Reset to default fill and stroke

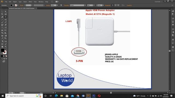[x=1, y=53]
